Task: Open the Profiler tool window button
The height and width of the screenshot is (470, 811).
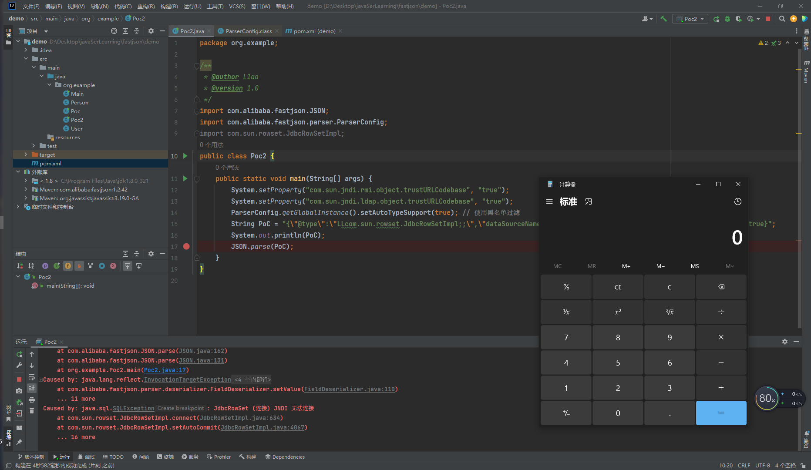Action: pyautogui.click(x=219, y=457)
